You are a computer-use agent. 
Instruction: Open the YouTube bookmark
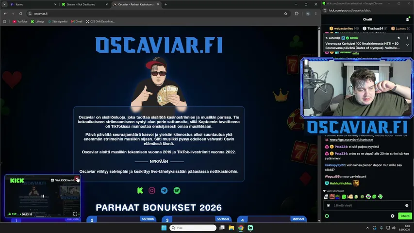(20, 22)
